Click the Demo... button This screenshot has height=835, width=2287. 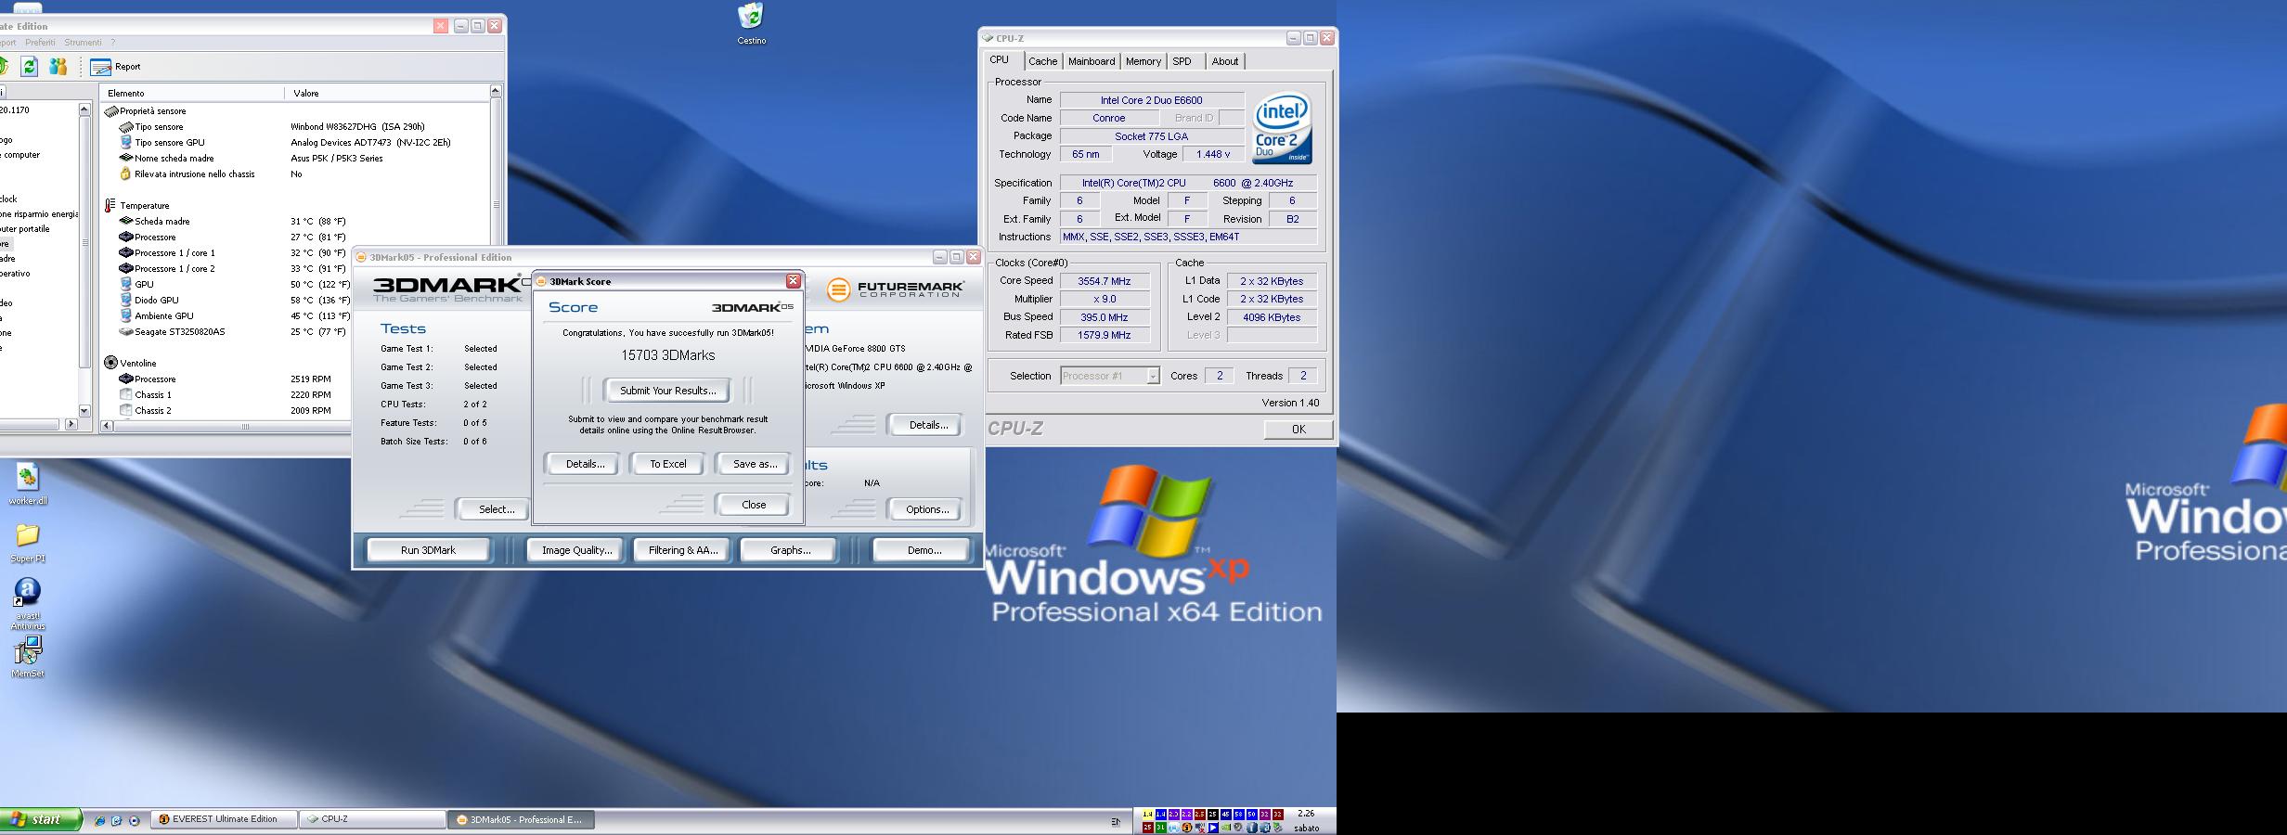coord(924,550)
